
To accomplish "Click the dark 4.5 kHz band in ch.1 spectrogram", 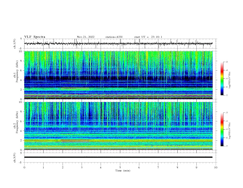I will pos(118,78).
